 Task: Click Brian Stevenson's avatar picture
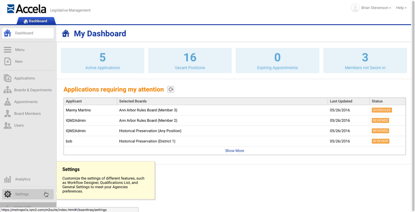click(x=355, y=8)
